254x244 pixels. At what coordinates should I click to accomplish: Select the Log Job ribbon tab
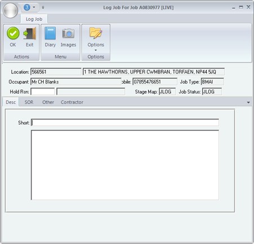coord(34,19)
